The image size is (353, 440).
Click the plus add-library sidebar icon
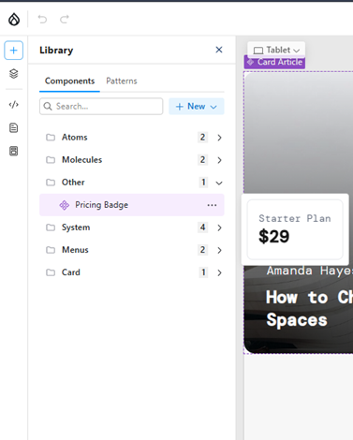(x=13, y=51)
